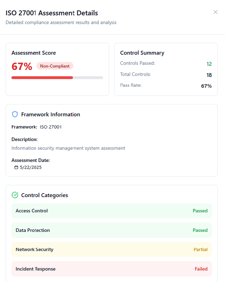Click the 67% assessment score value
This screenshot has width=225, height=282.
22,66
